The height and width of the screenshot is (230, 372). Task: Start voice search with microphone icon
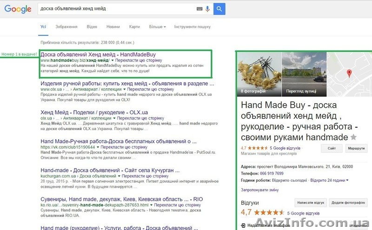tap(207, 9)
